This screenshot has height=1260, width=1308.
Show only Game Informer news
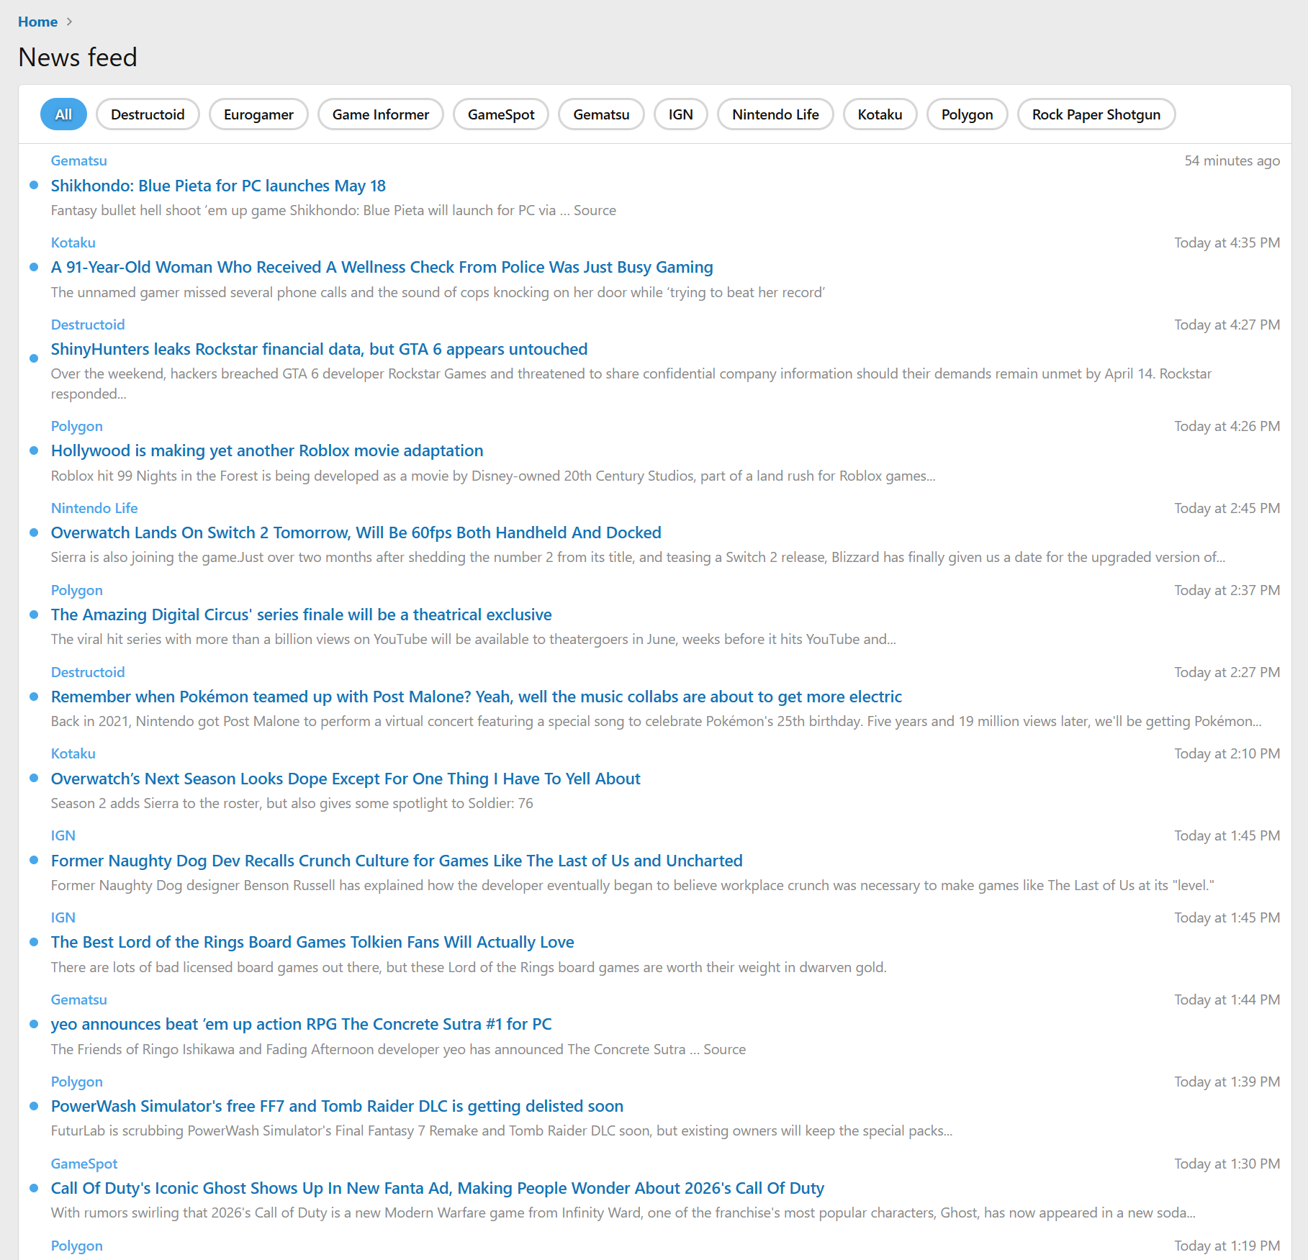(380, 114)
